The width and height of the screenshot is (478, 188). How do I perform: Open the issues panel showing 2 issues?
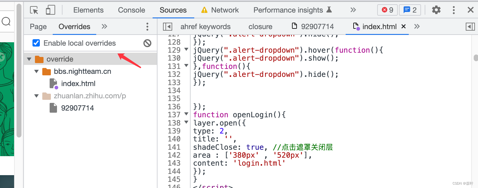[x=410, y=10]
